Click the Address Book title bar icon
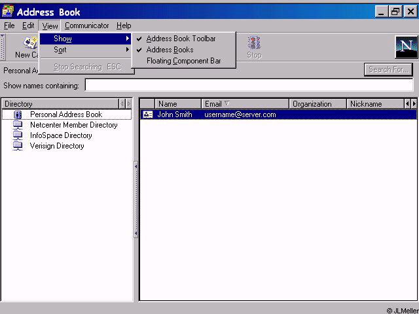This screenshot has width=419, height=314. (7, 12)
